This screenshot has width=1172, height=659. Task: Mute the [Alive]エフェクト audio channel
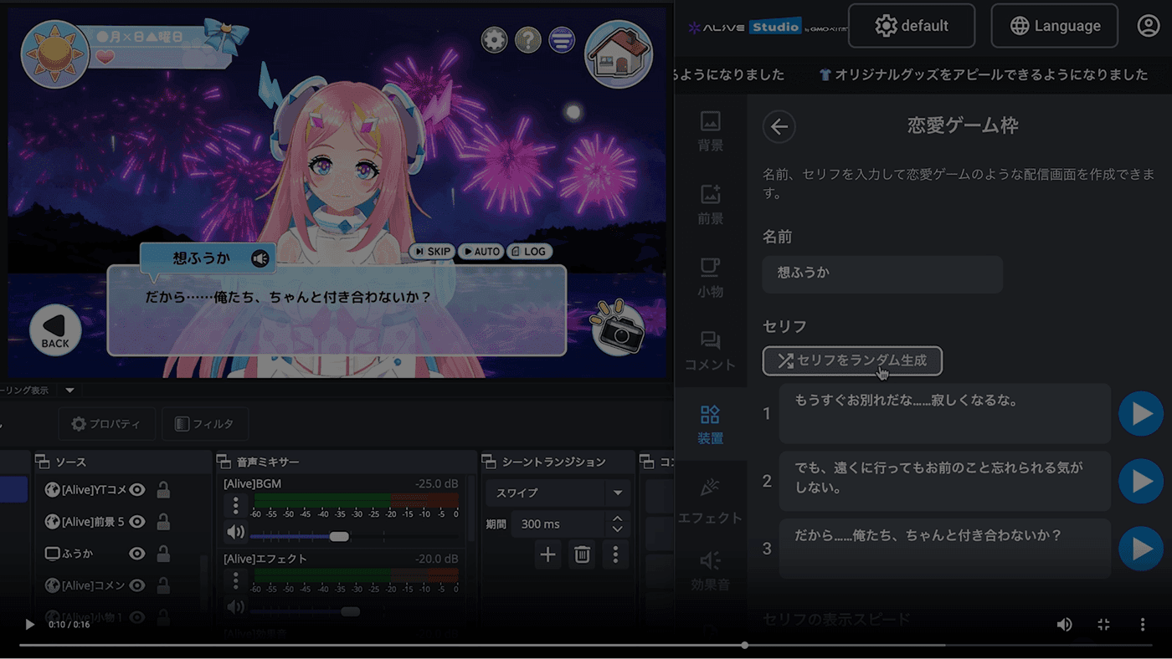pyautogui.click(x=236, y=607)
